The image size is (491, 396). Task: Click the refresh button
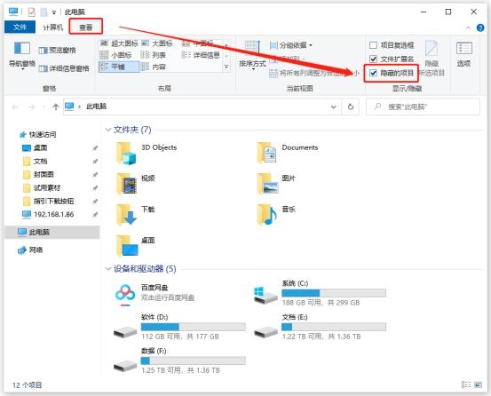351,107
